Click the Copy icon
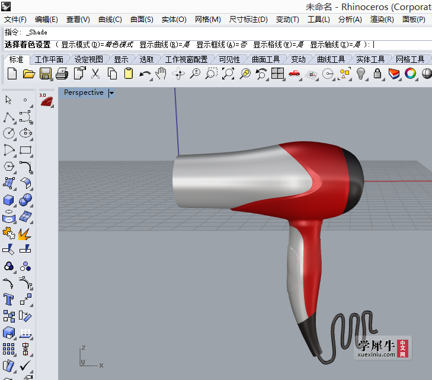 point(112,74)
